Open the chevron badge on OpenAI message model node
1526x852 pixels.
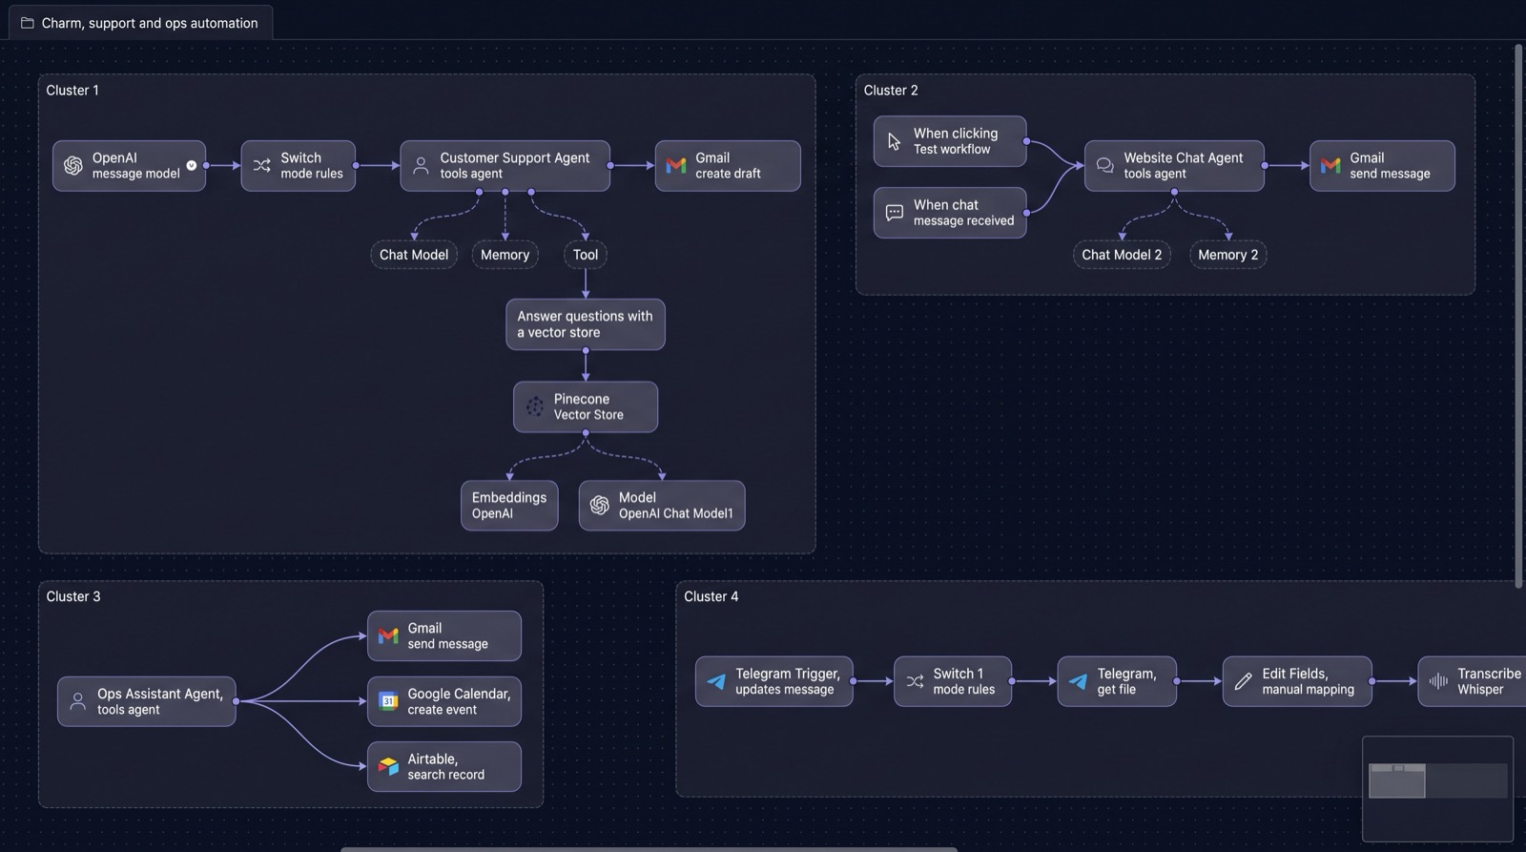click(x=192, y=165)
